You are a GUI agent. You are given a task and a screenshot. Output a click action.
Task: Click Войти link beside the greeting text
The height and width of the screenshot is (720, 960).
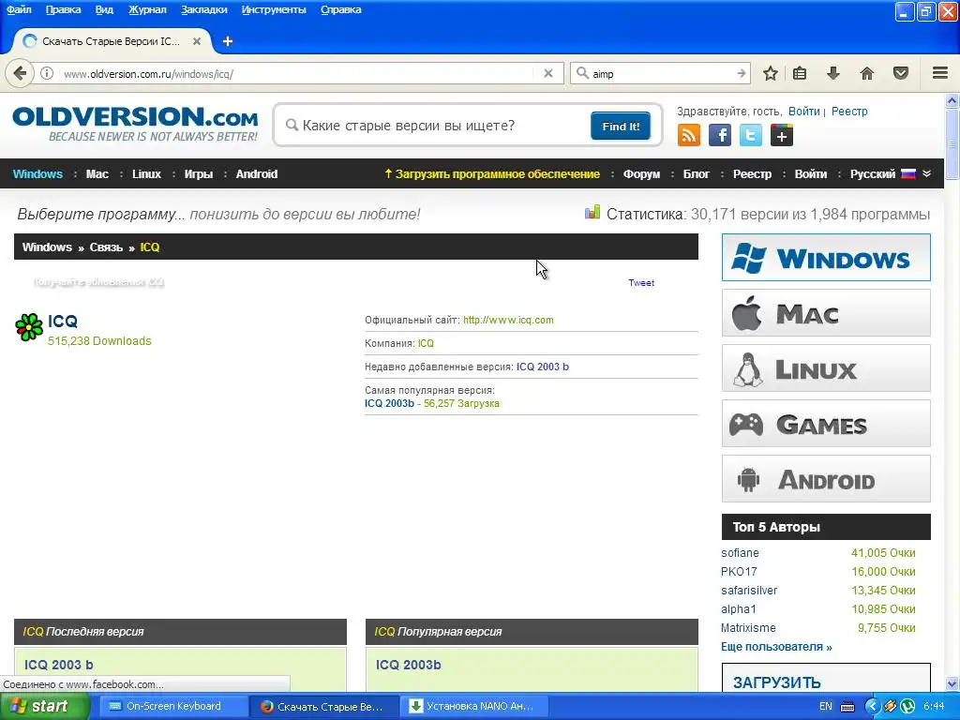(803, 112)
